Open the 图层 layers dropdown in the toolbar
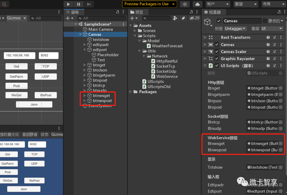287x195 pixels. 246,4
